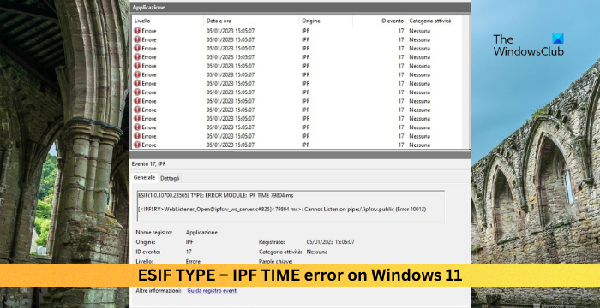Open the Dettagli tab
600x308 pixels.
170,179
